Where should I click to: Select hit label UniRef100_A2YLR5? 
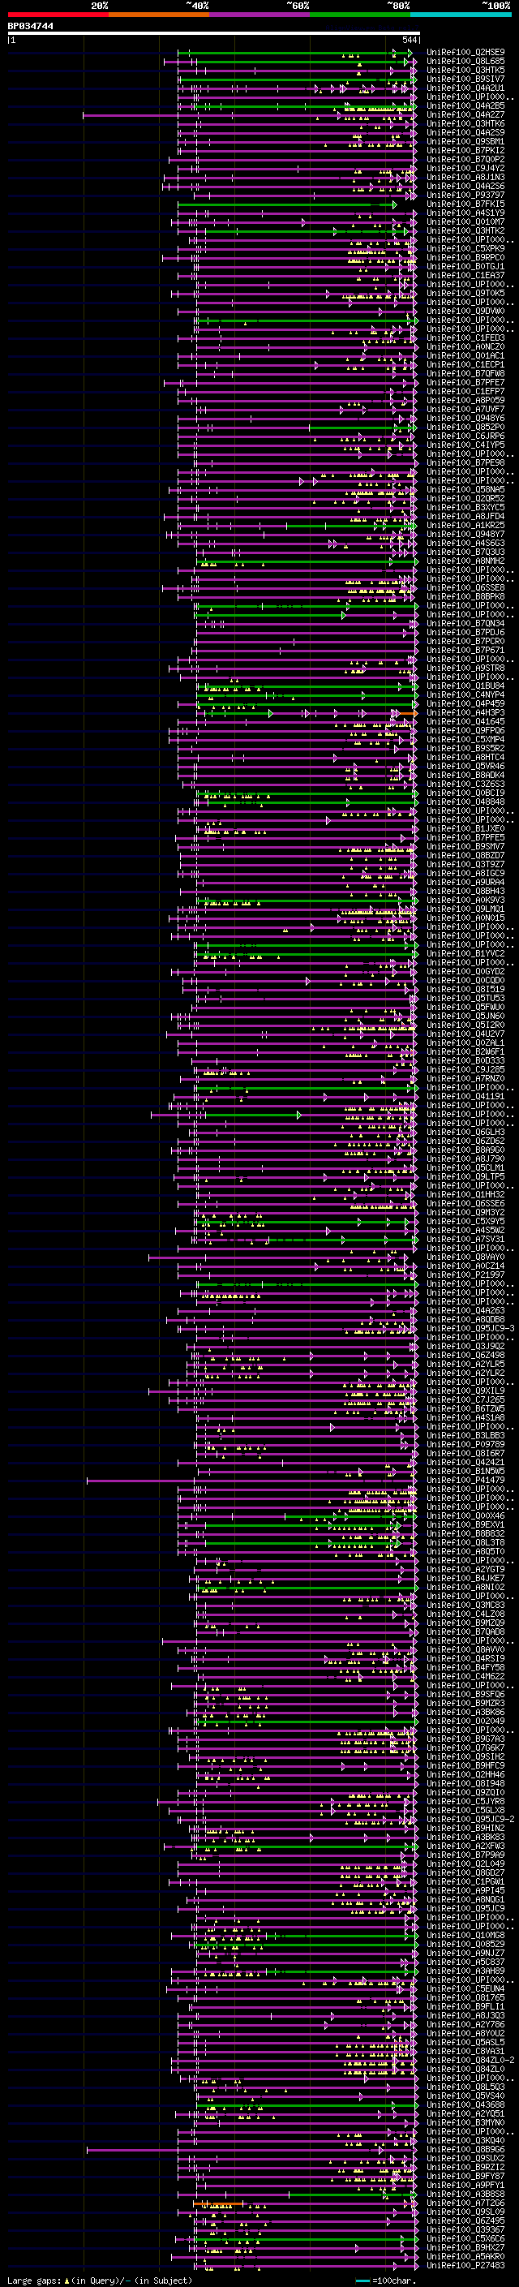[465, 1364]
